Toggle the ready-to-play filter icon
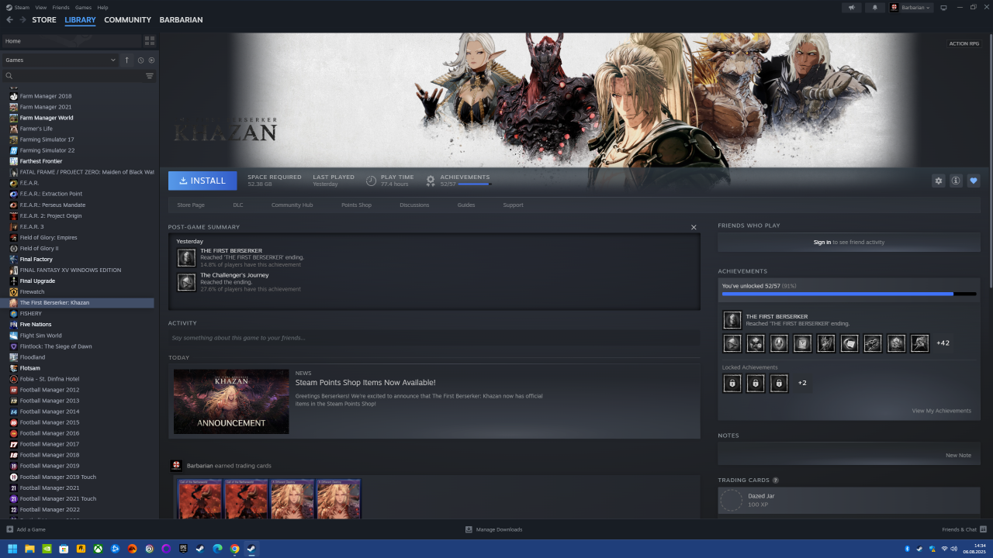 [x=151, y=60]
